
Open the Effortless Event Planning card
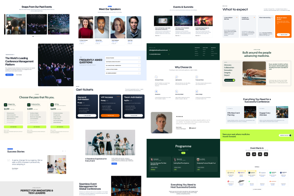(241, 115)
